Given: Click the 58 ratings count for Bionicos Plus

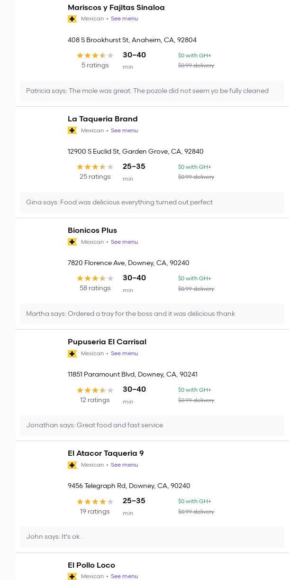Looking at the screenshot, I should pos(95,288).
